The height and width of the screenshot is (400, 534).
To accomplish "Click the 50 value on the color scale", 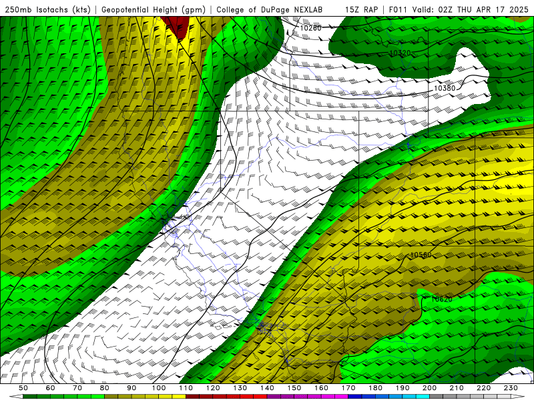I will click(x=23, y=388).
